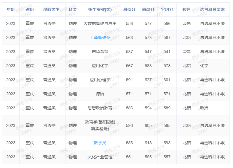Click the 最低分 column header
Image resolution: width=233 pixels, height=168 pixels.
(129, 9)
